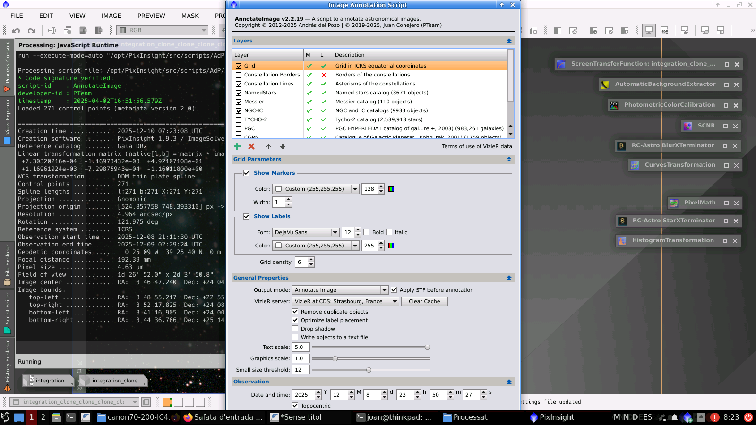Screen dimensions: 756x425
Task: Click the Clear Cache button
Action: (x=424, y=301)
